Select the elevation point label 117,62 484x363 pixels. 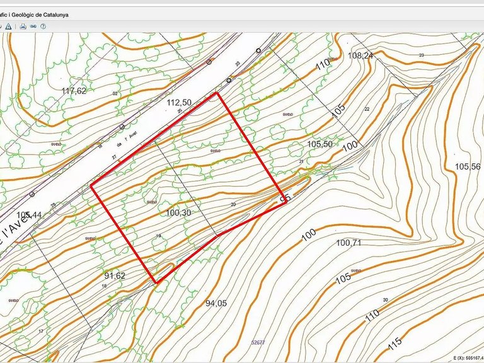[x=74, y=91]
